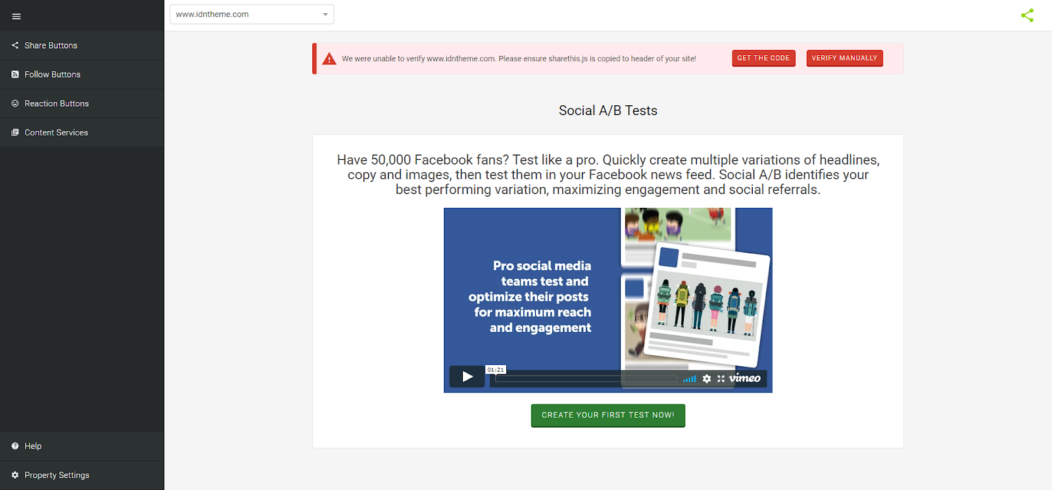
Task: Click the Vimeo logo in the player
Action: (745, 378)
